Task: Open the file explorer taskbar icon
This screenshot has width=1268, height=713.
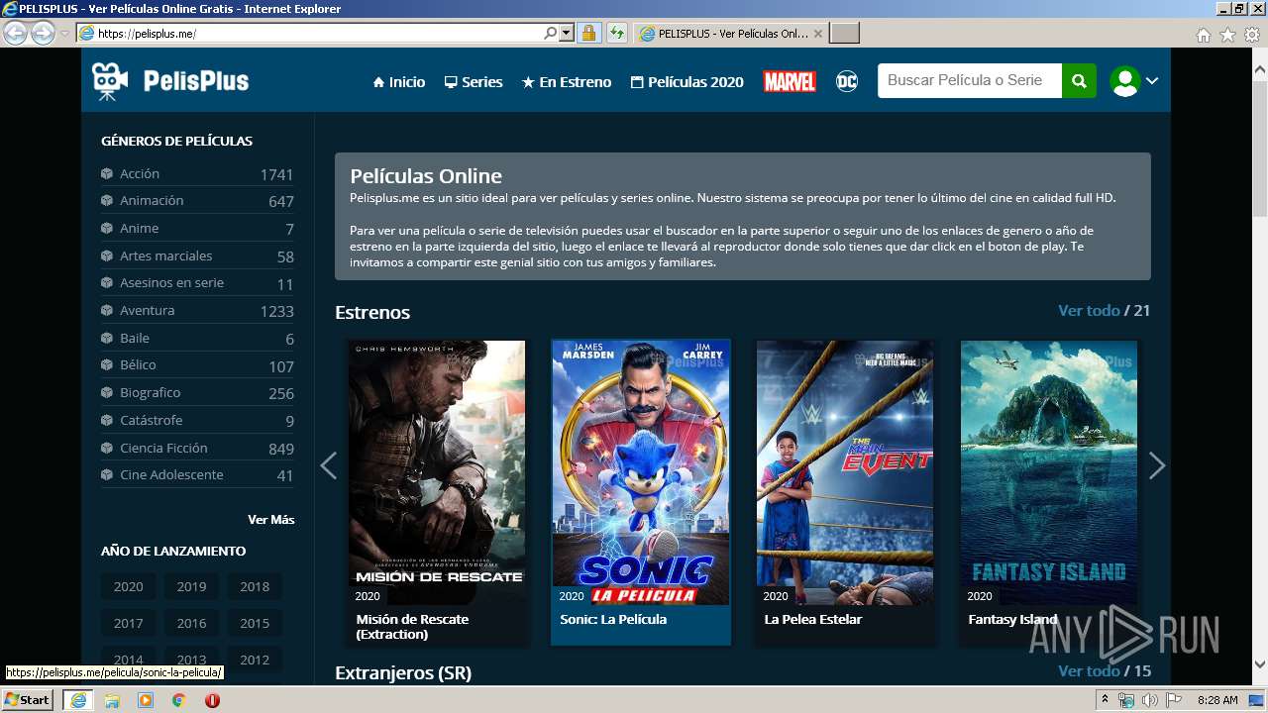Action: click(112, 700)
